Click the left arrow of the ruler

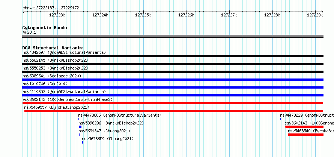pyautogui.click(x=23, y=12)
